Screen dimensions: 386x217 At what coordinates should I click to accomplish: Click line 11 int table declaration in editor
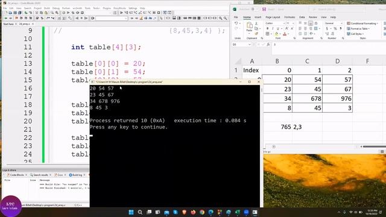[x=106, y=47]
